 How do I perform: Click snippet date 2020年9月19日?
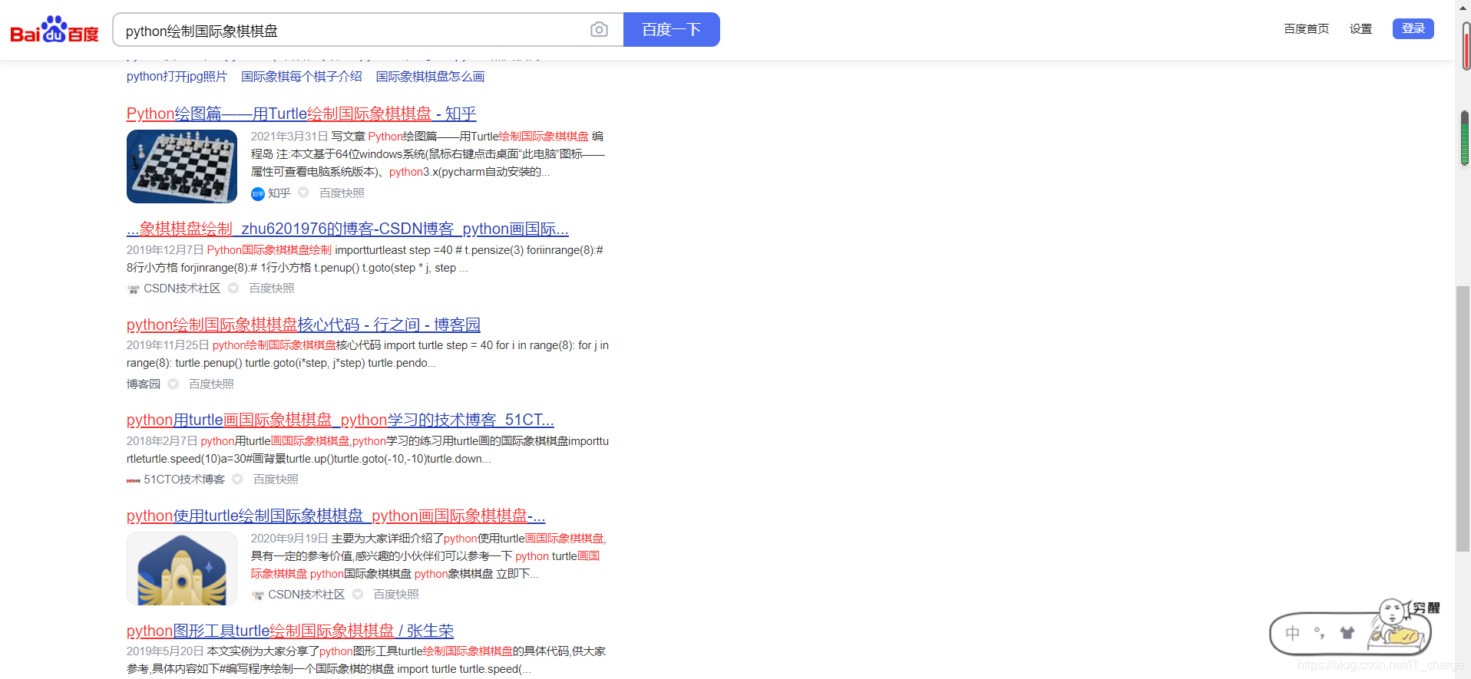[x=289, y=539]
